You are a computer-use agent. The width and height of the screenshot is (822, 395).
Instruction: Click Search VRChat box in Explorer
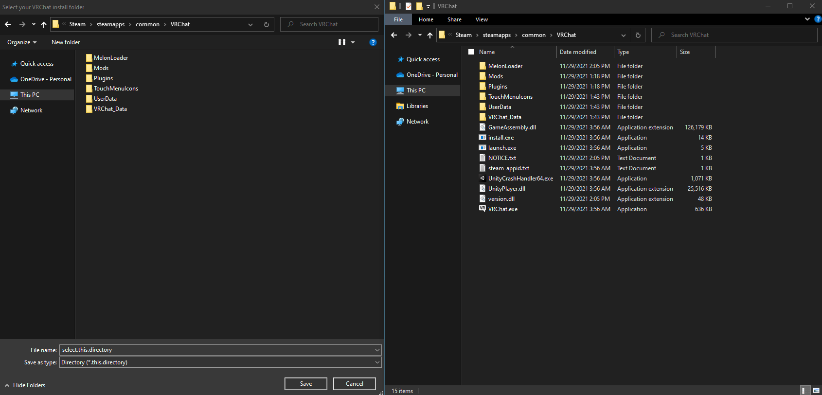click(734, 35)
